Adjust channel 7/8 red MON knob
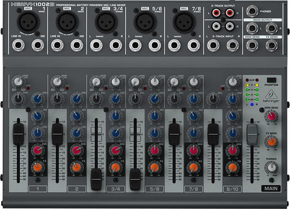Screen dimensions: 290x209 pos(194,150)
